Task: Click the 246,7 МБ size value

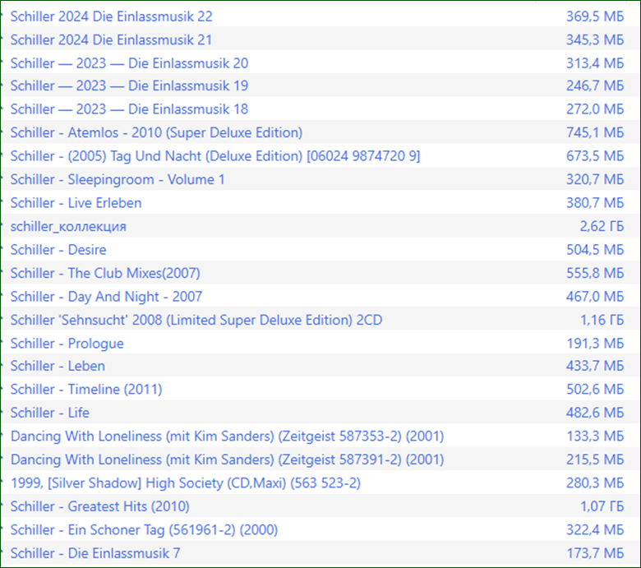Action: [595, 85]
